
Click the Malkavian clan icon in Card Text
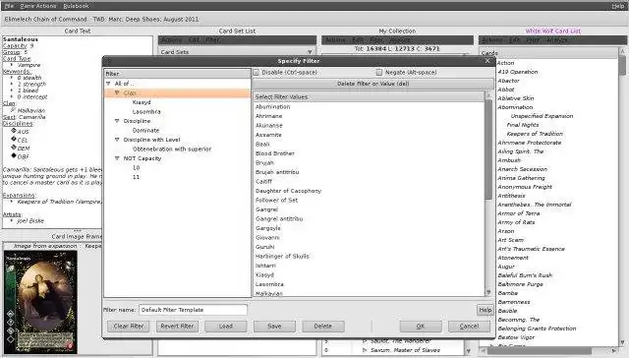(x=13, y=110)
